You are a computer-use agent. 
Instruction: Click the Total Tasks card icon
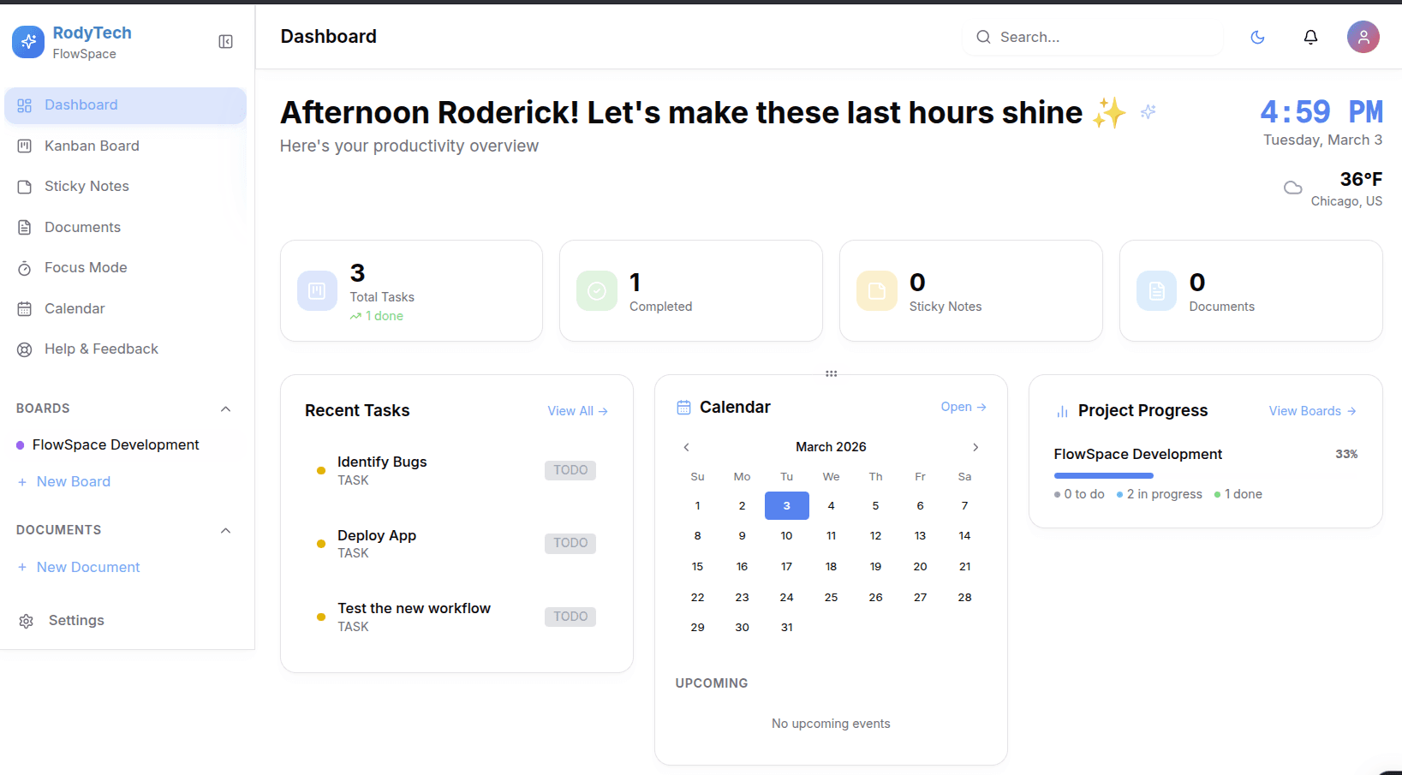coord(317,291)
